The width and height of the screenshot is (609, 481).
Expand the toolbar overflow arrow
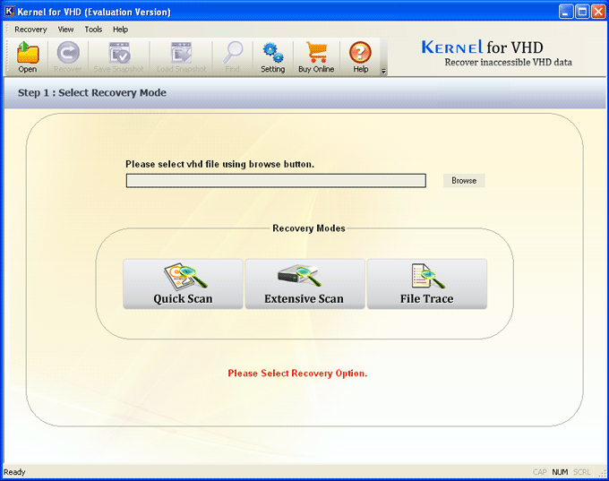(x=384, y=72)
